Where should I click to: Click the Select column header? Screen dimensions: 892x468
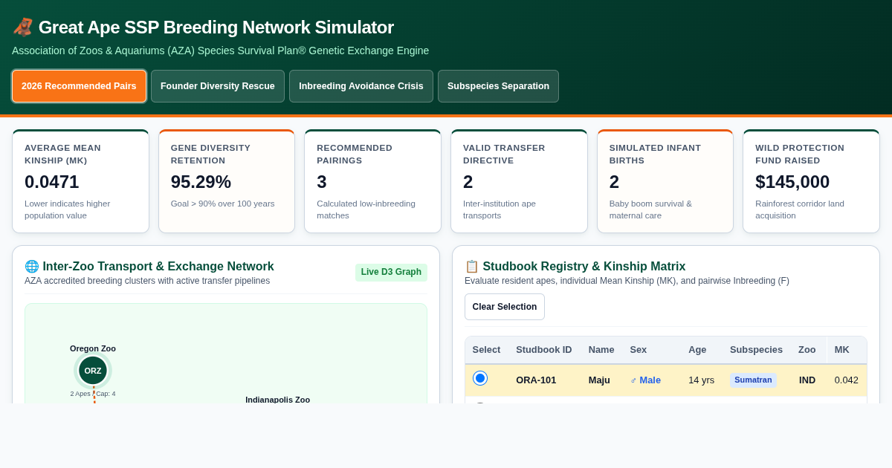coord(486,349)
